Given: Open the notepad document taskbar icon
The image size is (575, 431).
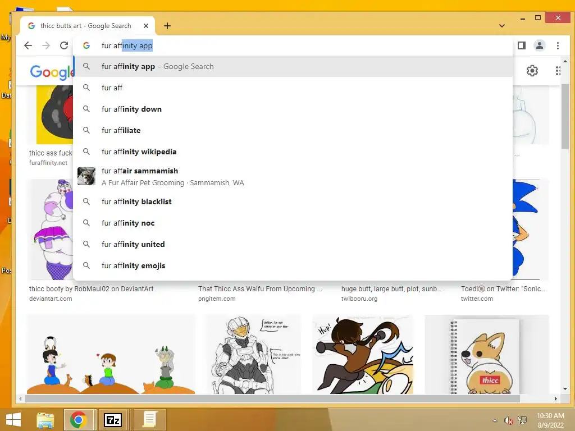Looking at the screenshot, I should pyautogui.click(x=149, y=420).
